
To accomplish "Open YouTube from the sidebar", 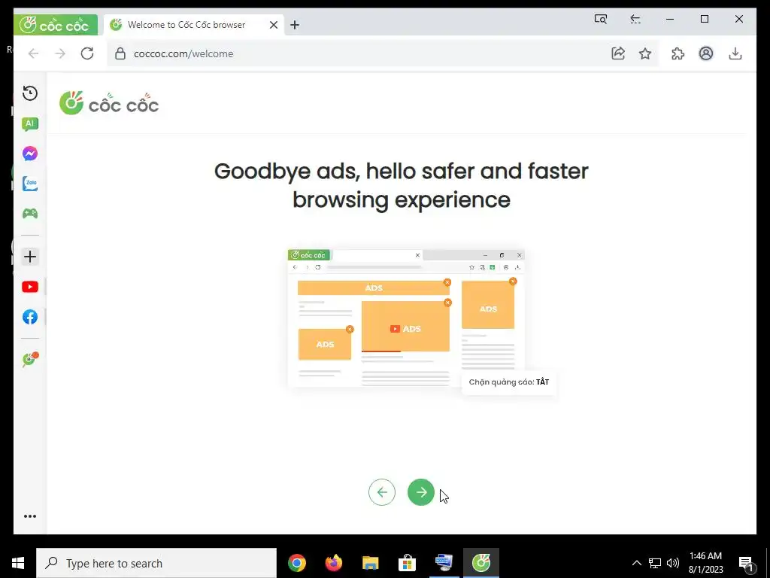I will click(x=30, y=287).
